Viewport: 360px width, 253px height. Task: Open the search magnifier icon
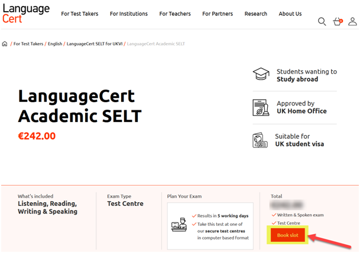click(322, 21)
